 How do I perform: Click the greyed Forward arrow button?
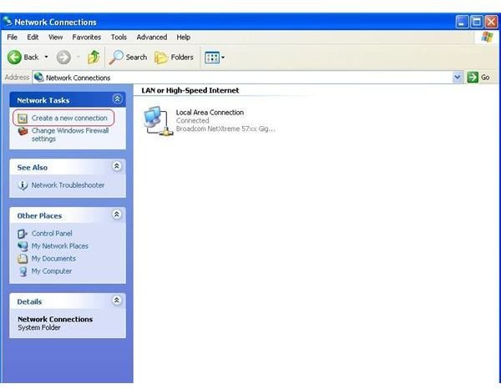(63, 58)
